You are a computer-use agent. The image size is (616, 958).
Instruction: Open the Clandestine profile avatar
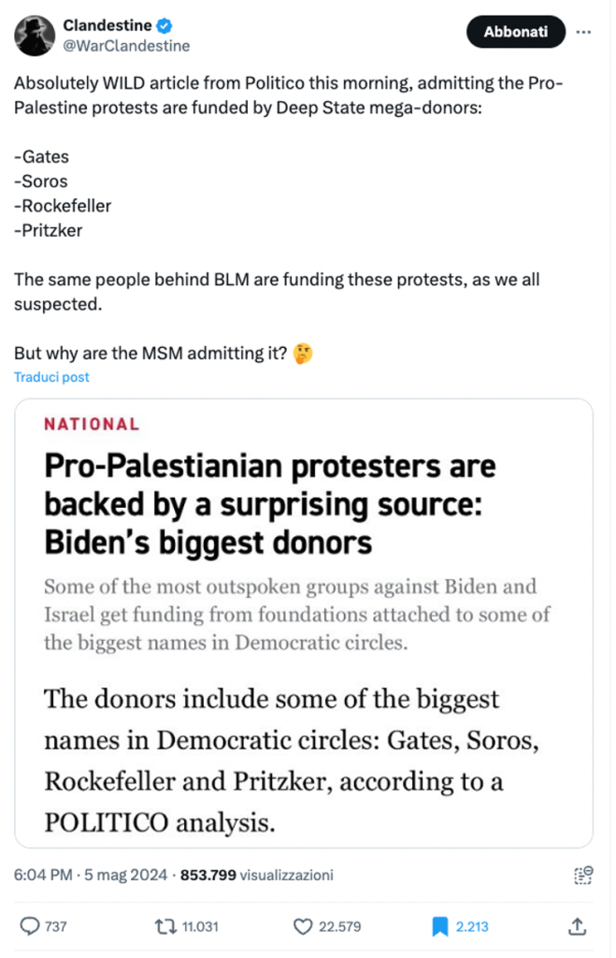tap(34, 35)
